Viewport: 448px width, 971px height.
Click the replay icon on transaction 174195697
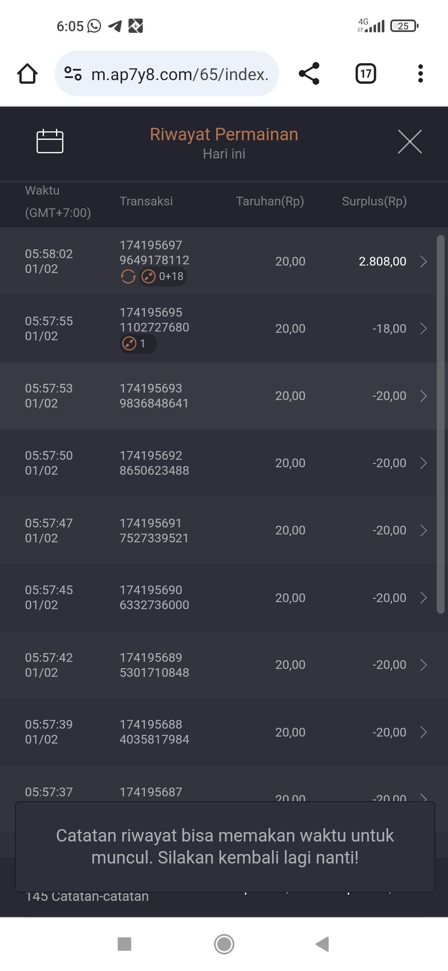pos(128,276)
